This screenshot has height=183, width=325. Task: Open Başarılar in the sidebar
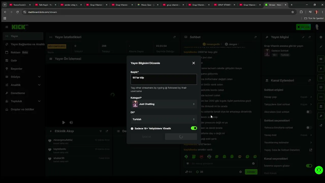point(23,69)
